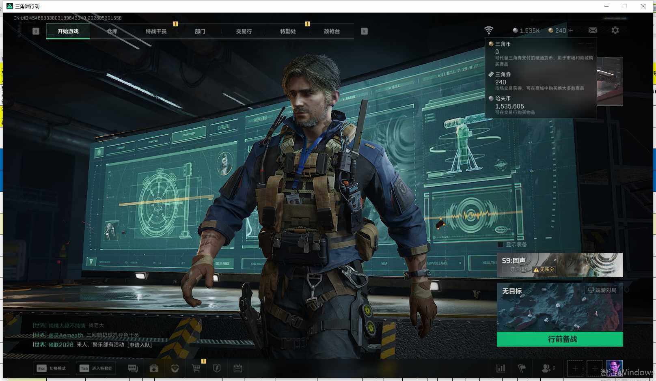Open the shopping cart store icon
Viewport: 656px width, 381px height.
click(196, 368)
